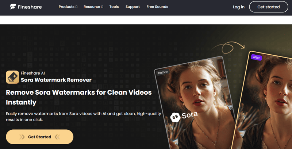This screenshot has height=149, width=292.
Task: Click the Sora Watermark Remover title
Action: point(56,80)
